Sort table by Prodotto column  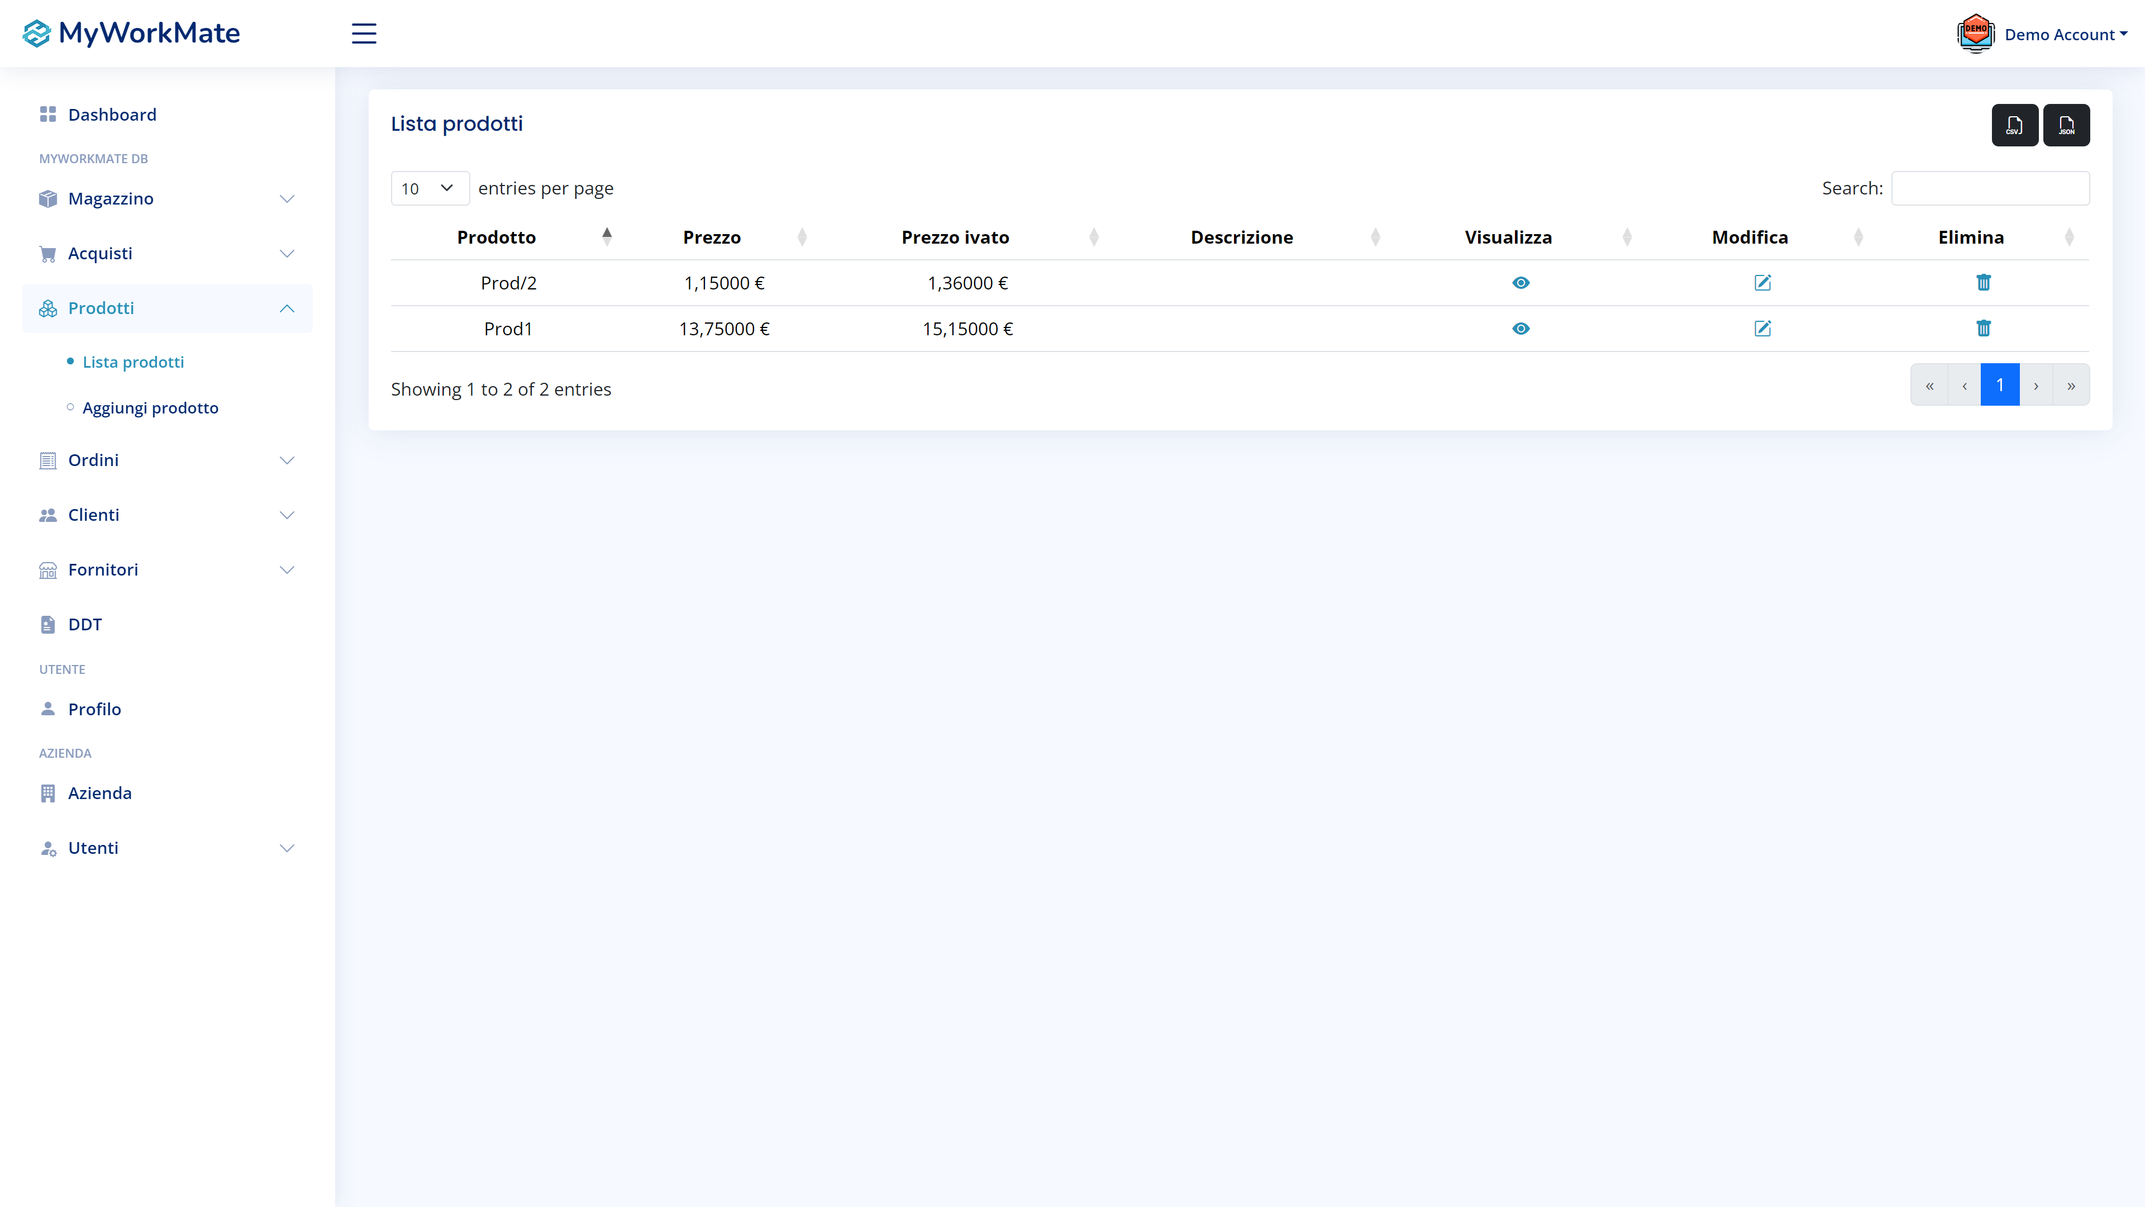pyautogui.click(x=497, y=237)
